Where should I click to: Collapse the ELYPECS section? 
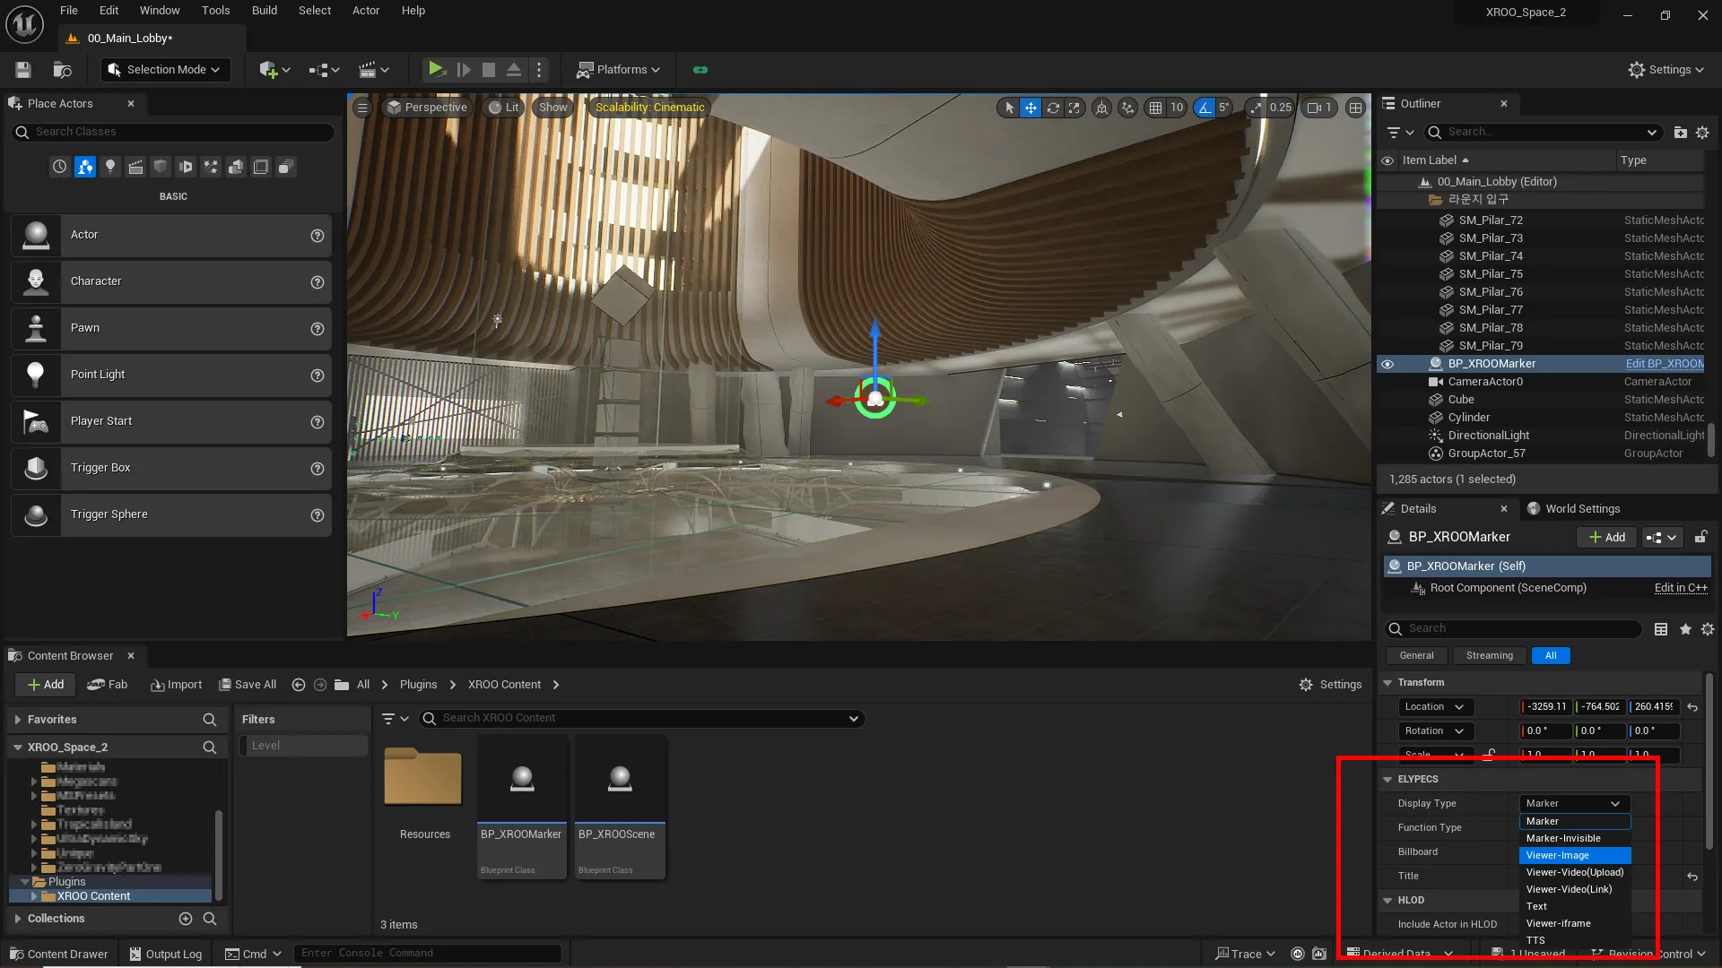1388,780
